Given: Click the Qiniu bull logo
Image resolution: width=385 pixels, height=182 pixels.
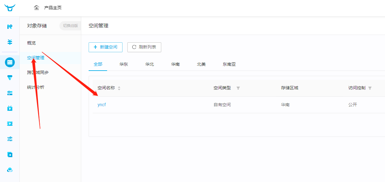Looking at the screenshot, I should 10,8.
